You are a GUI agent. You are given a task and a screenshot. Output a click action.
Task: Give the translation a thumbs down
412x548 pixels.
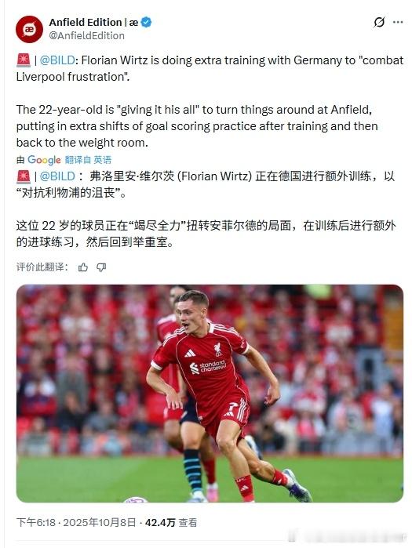click(x=101, y=267)
